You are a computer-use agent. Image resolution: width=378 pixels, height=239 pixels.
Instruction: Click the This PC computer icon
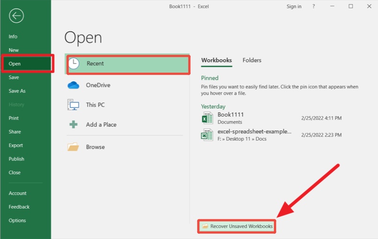pyautogui.click(x=73, y=105)
